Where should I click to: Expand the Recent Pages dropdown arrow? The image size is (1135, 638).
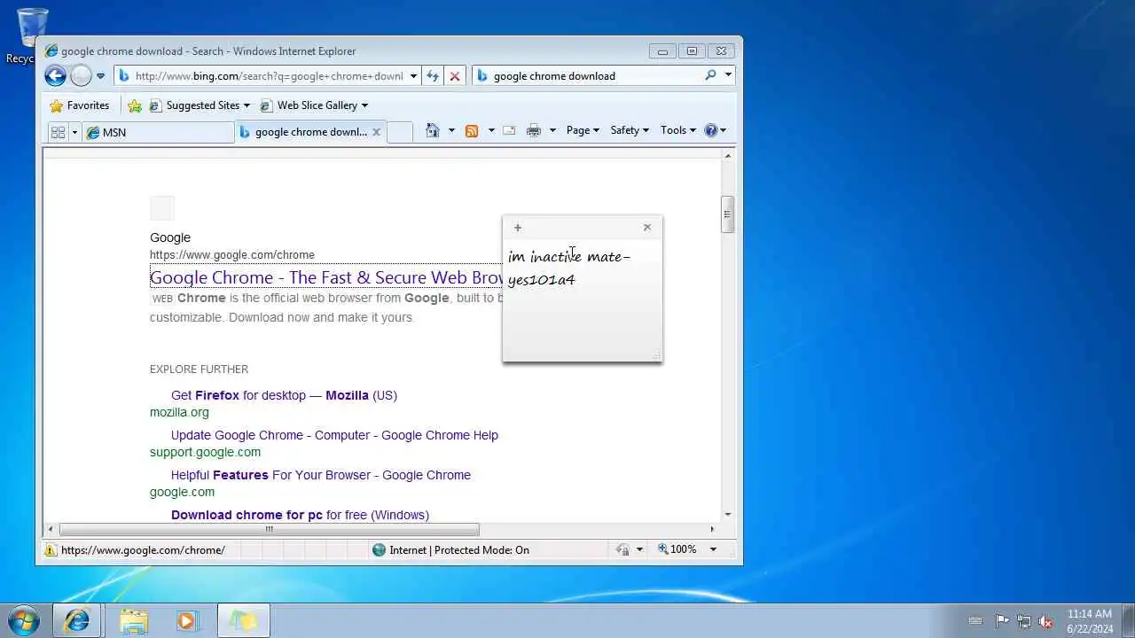click(100, 76)
